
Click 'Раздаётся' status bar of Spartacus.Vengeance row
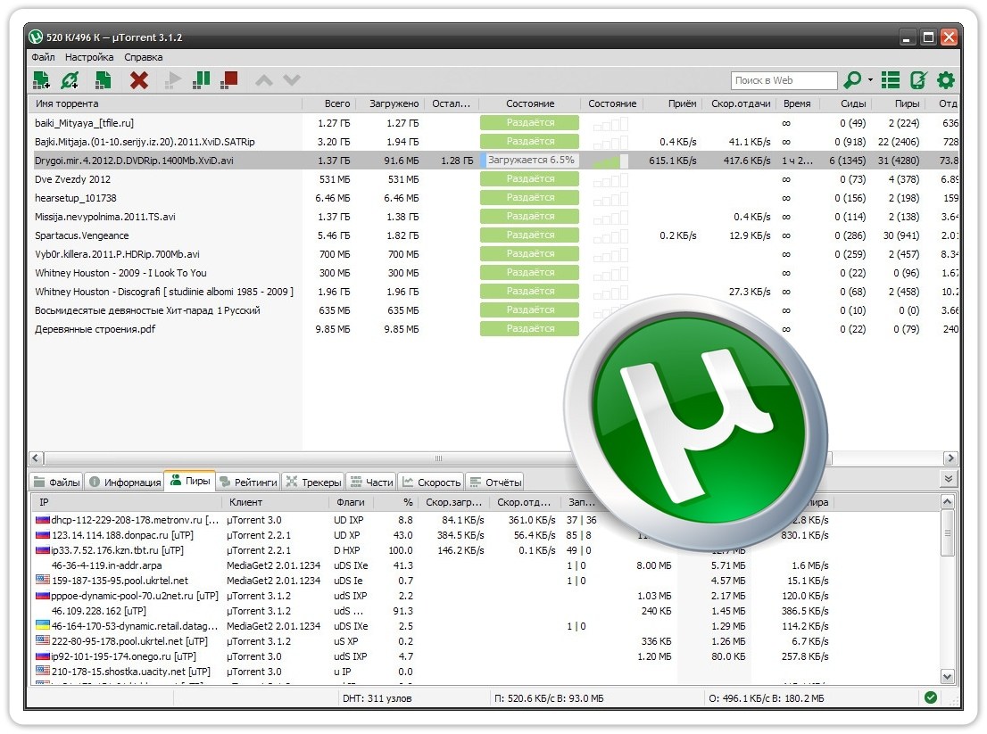click(x=529, y=235)
